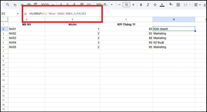Click the cell containing Kỹ thuật
Screen dimensions: 207x112
tap(174, 42)
